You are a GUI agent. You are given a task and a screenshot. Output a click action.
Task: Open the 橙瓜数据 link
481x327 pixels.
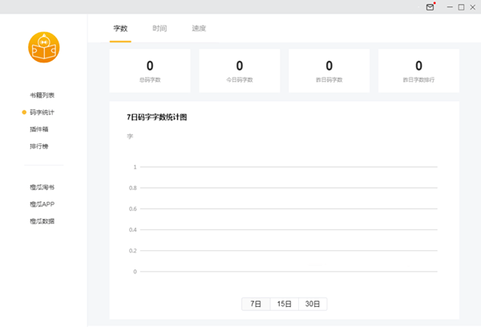click(42, 221)
